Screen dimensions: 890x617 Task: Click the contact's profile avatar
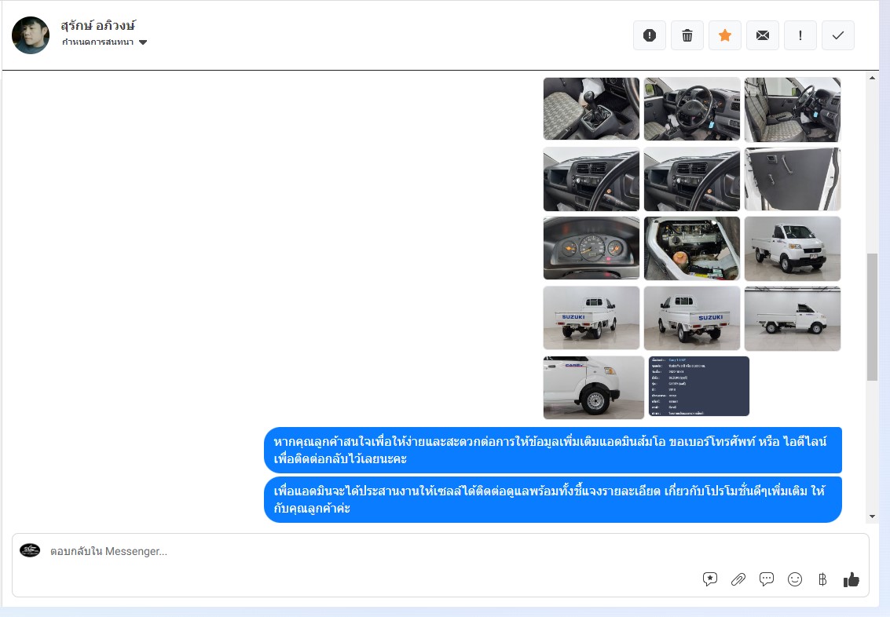[x=31, y=35]
